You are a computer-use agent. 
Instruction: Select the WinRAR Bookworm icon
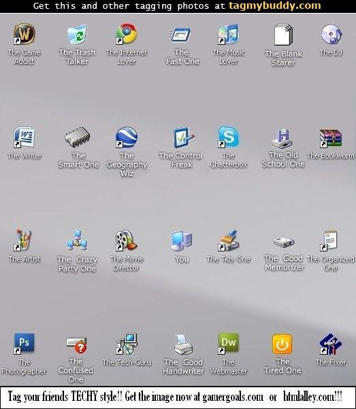coord(331,138)
